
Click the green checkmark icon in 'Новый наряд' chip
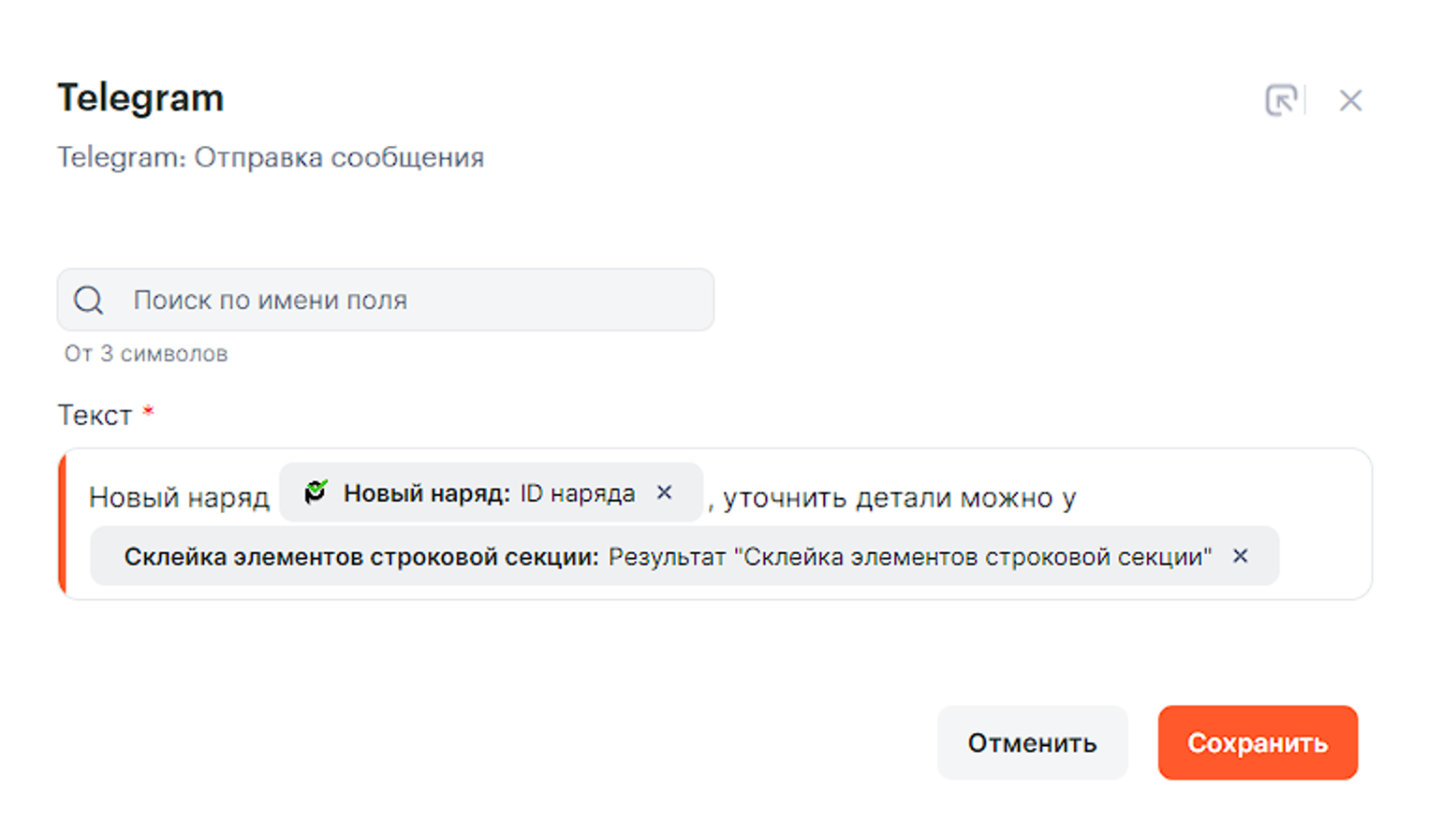coord(316,491)
